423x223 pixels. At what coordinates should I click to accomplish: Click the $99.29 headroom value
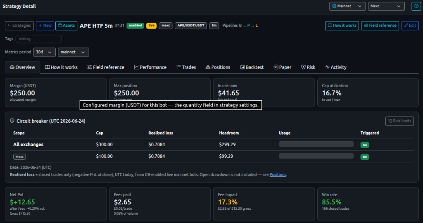coord(226,157)
